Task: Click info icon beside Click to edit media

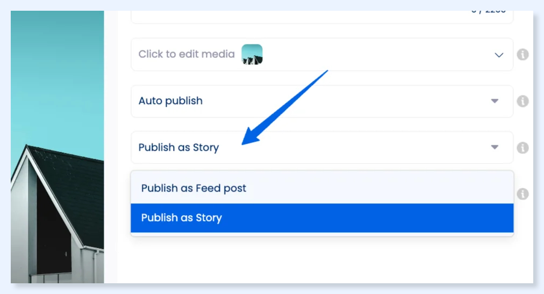Action: pos(522,54)
